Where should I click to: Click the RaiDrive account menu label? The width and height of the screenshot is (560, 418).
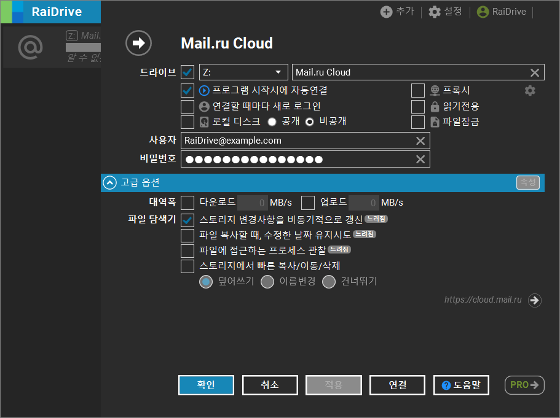point(509,12)
